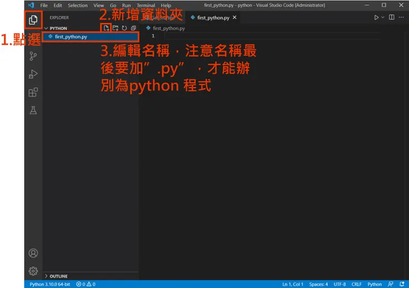Open the Source Control view
The image size is (409, 288).
pyautogui.click(x=33, y=56)
